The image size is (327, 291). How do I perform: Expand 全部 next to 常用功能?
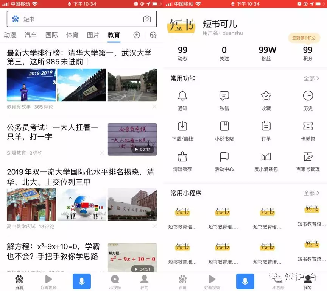311,78
